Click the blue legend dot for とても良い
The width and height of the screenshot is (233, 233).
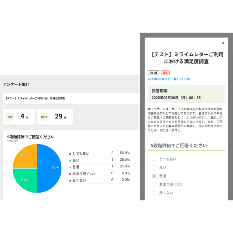pos(70,154)
